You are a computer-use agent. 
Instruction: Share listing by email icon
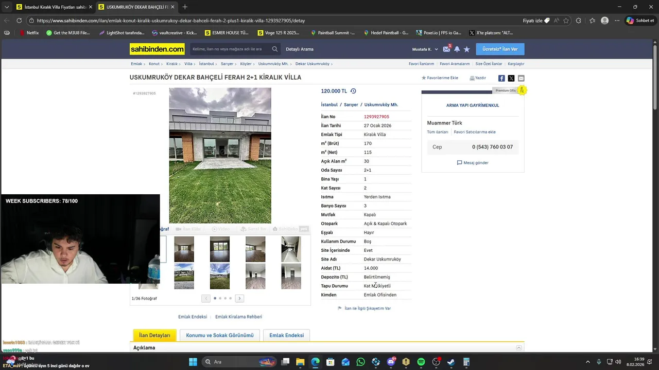click(x=521, y=78)
